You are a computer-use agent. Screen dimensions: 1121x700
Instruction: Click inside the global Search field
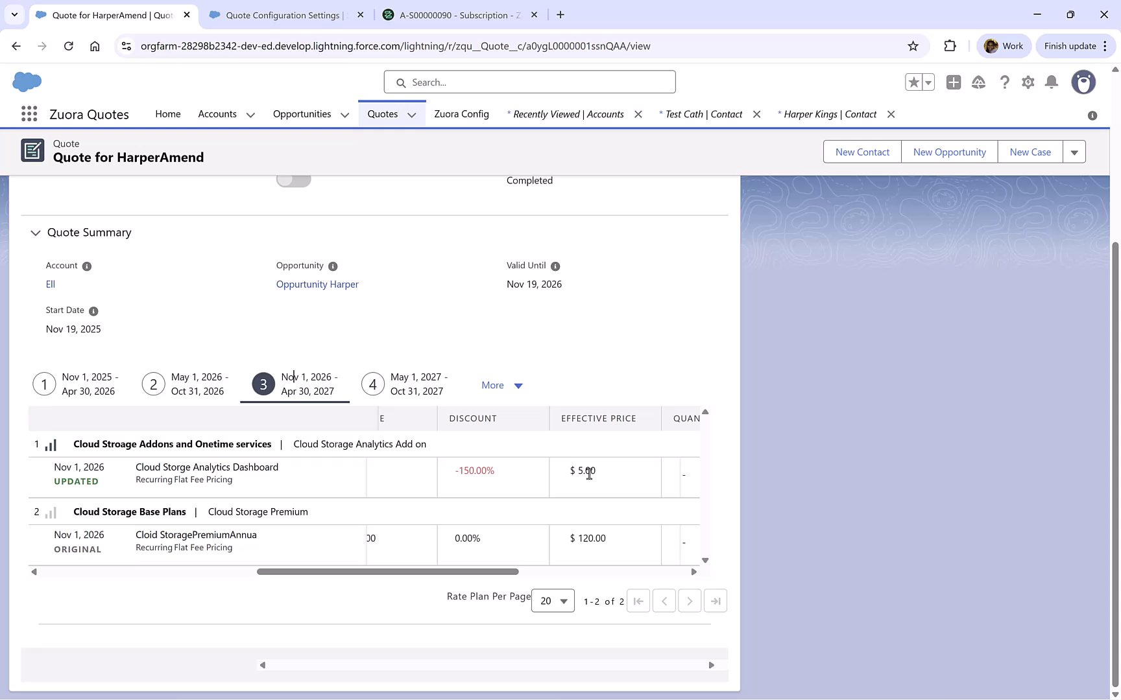529,82
